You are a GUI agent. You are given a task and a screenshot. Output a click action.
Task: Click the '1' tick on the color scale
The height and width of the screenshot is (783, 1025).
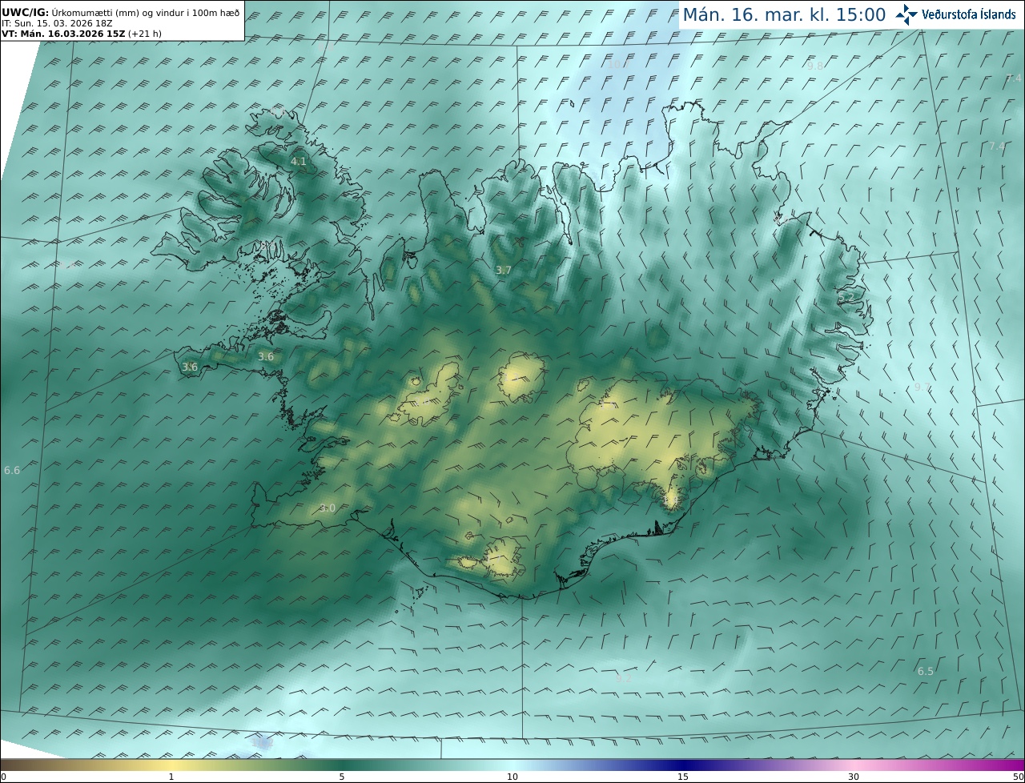click(171, 777)
